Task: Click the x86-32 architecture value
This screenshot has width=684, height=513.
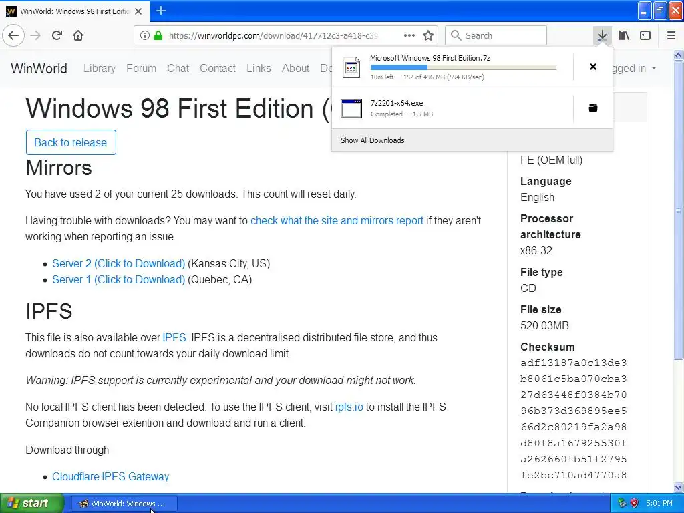Action: click(536, 251)
